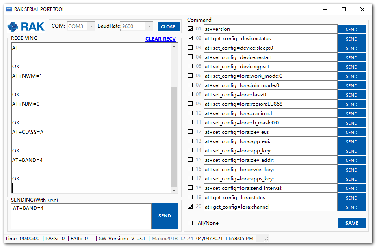The image size is (379, 250).
Task: Check command 03 device:sleep checkbox
Action: pyautogui.click(x=191, y=48)
